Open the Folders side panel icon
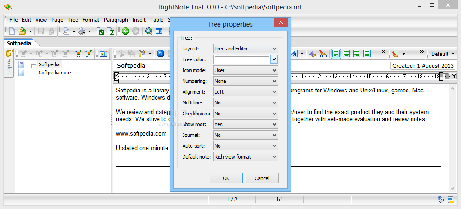Screen dimensions: 461x209 point(9,54)
